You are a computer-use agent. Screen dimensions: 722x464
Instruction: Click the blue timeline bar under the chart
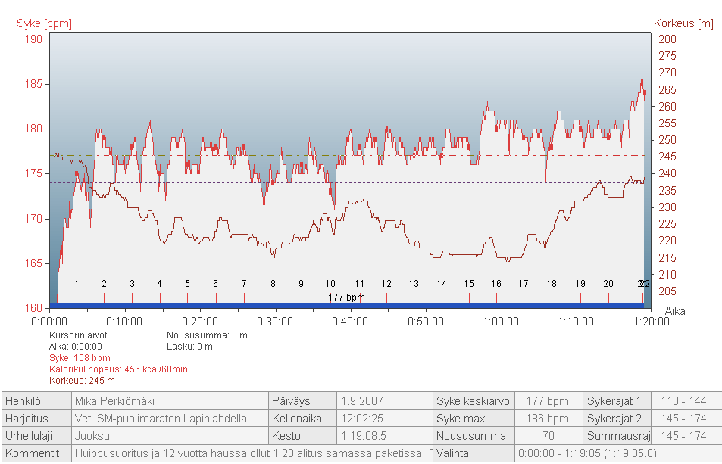coord(346,306)
